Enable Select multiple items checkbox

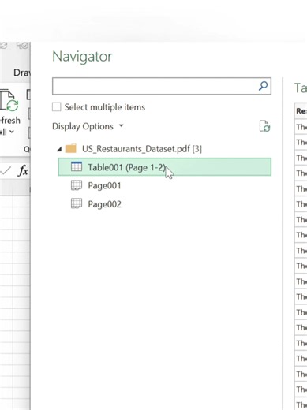tap(56, 107)
